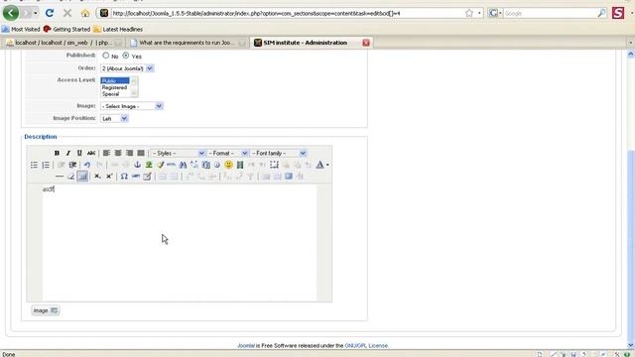Screen dimensions: 635x357
Task: Insert ordered numbered list
Action: [x=46, y=165]
